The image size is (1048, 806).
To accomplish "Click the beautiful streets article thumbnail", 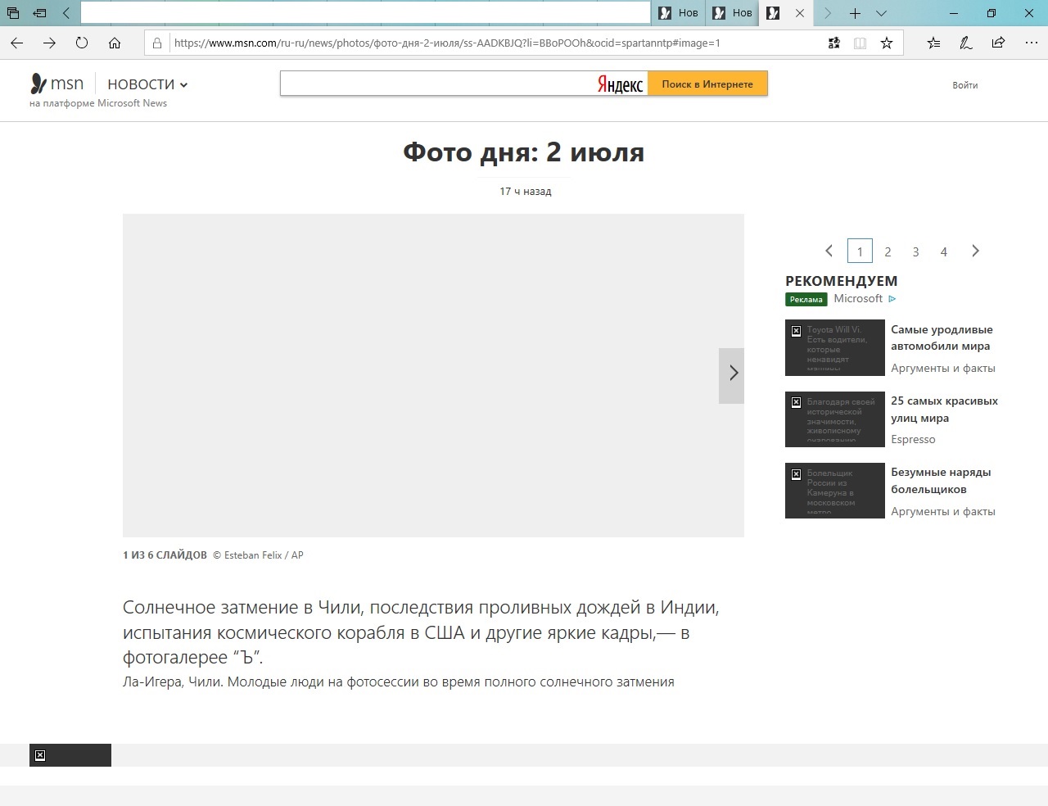I will click(834, 419).
